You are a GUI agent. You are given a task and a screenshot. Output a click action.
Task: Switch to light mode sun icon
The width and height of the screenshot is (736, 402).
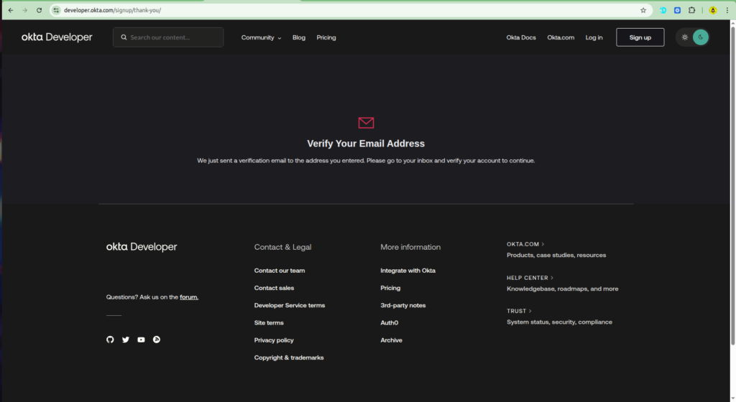click(684, 37)
